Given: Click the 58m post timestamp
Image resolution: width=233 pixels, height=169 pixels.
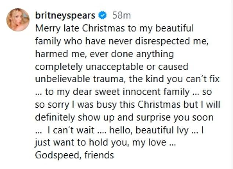Looking at the screenshot, I should (122, 16).
